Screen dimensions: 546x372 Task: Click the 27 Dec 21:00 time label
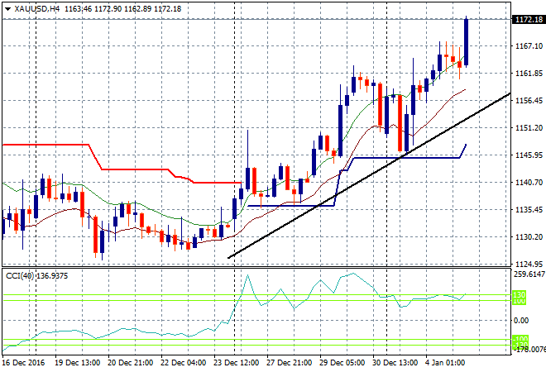[289, 363]
